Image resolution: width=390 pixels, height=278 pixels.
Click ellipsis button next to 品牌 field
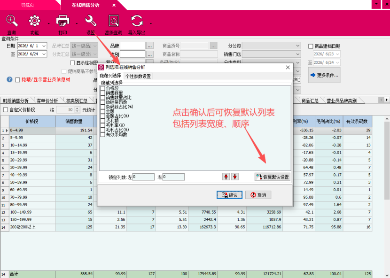pyautogui.click(x=149, y=46)
